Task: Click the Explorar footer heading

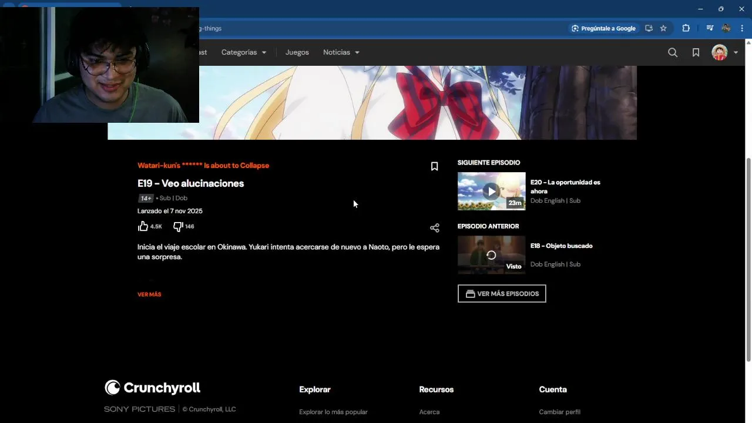Action: click(315, 390)
